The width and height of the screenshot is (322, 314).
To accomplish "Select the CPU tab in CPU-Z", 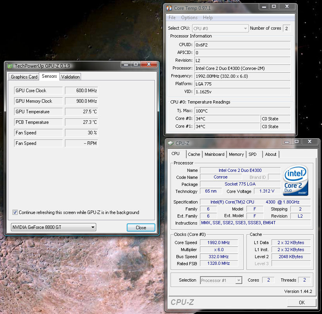I will coord(176,154).
